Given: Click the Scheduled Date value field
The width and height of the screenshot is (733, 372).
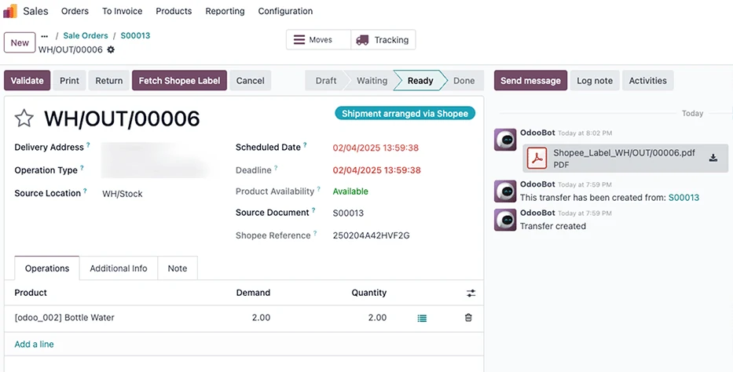Looking at the screenshot, I should click(x=376, y=148).
